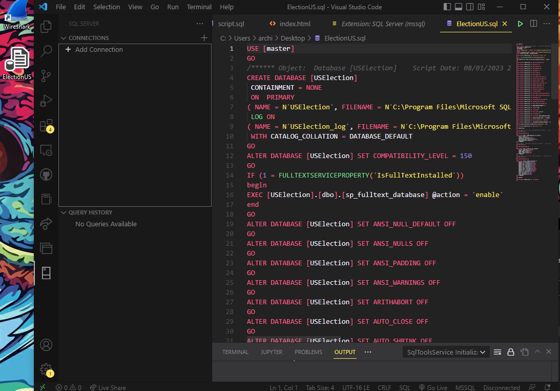560x391 pixels.
Task: Run the ElectionUS.sql script via play button
Action: click(520, 23)
